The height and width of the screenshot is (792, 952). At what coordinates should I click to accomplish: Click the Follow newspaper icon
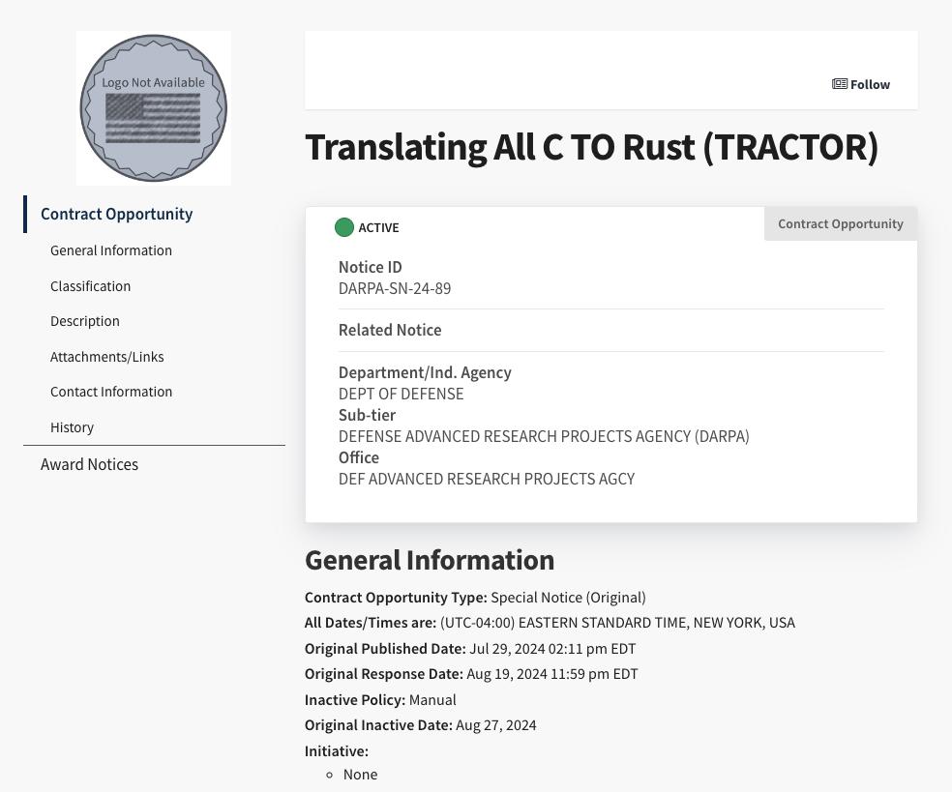pos(839,84)
